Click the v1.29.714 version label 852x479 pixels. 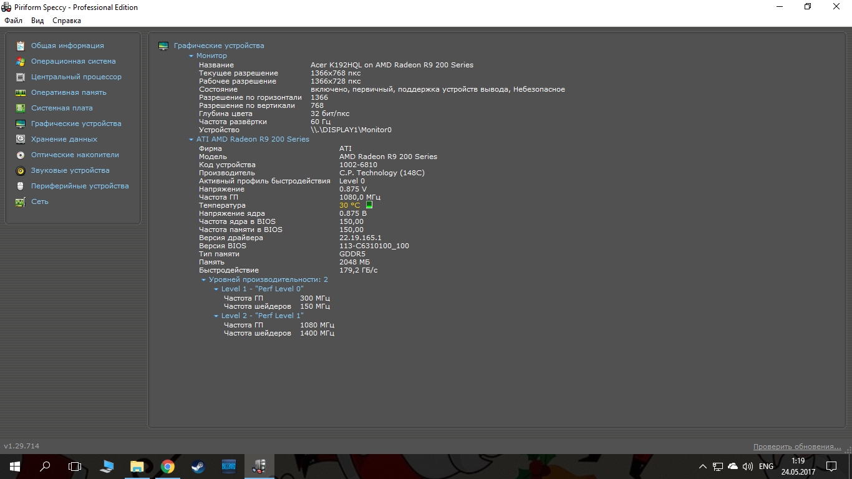click(22, 446)
